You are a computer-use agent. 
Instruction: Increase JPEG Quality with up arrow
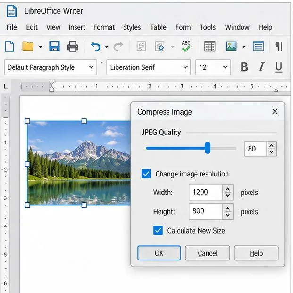(x=271, y=146)
